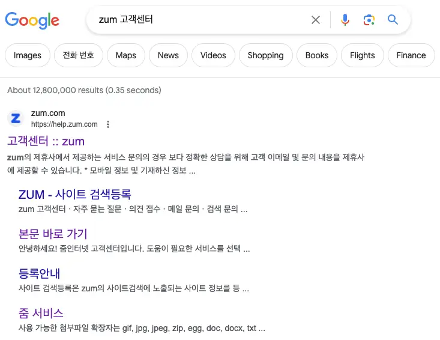Click the https://help.zum.com URL text
Viewport: 440px width, 340px height.
64,124
